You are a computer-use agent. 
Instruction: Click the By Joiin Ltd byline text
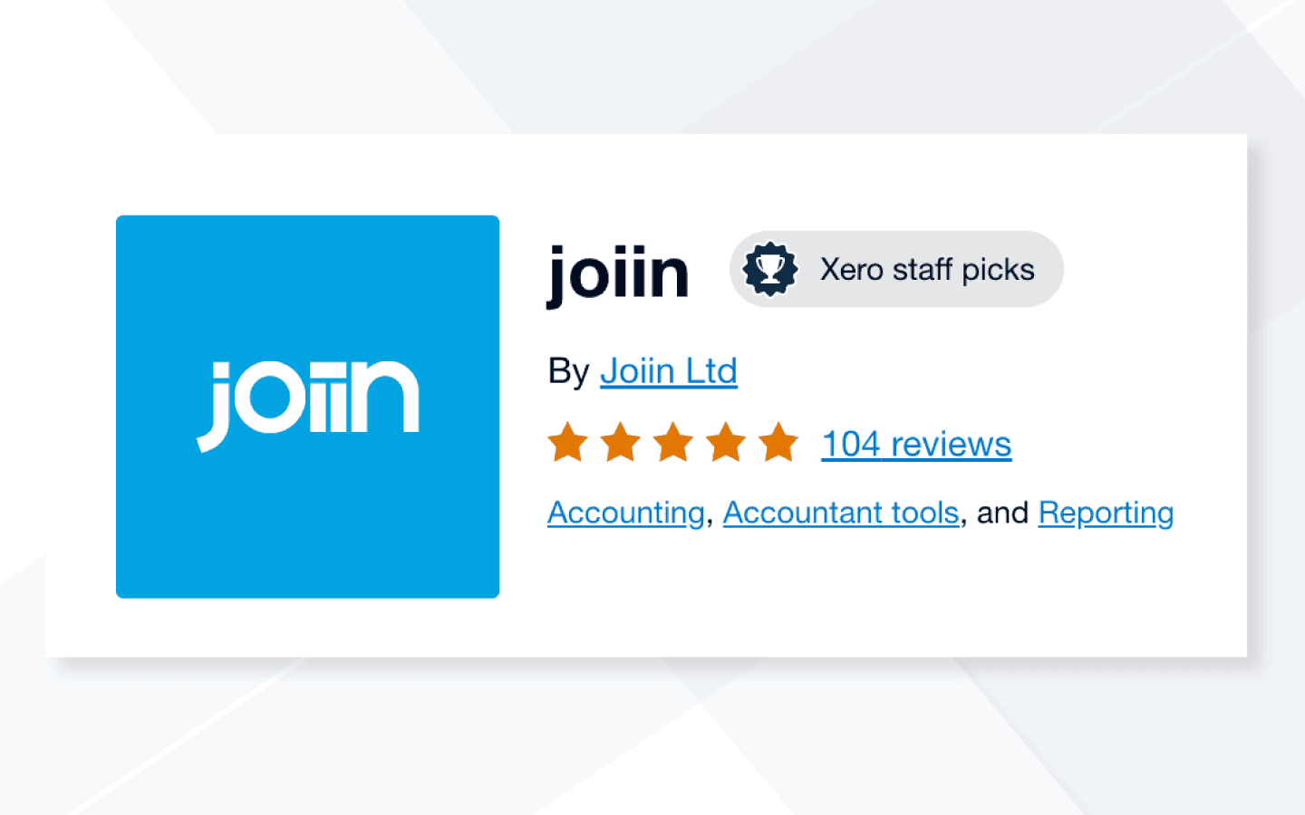click(642, 369)
